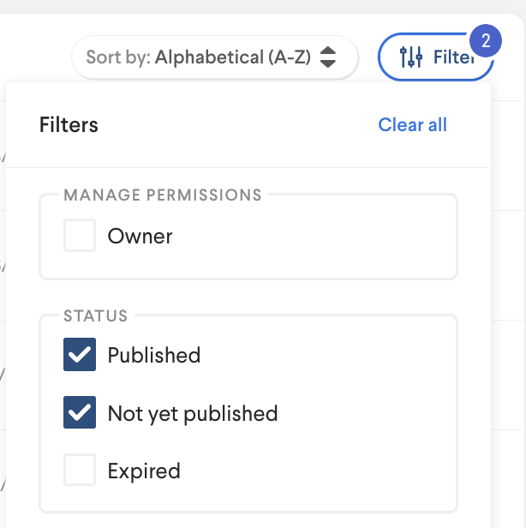This screenshot has height=528, width=526.
Task: Click the Expired label text
Action: pos(144,471)
